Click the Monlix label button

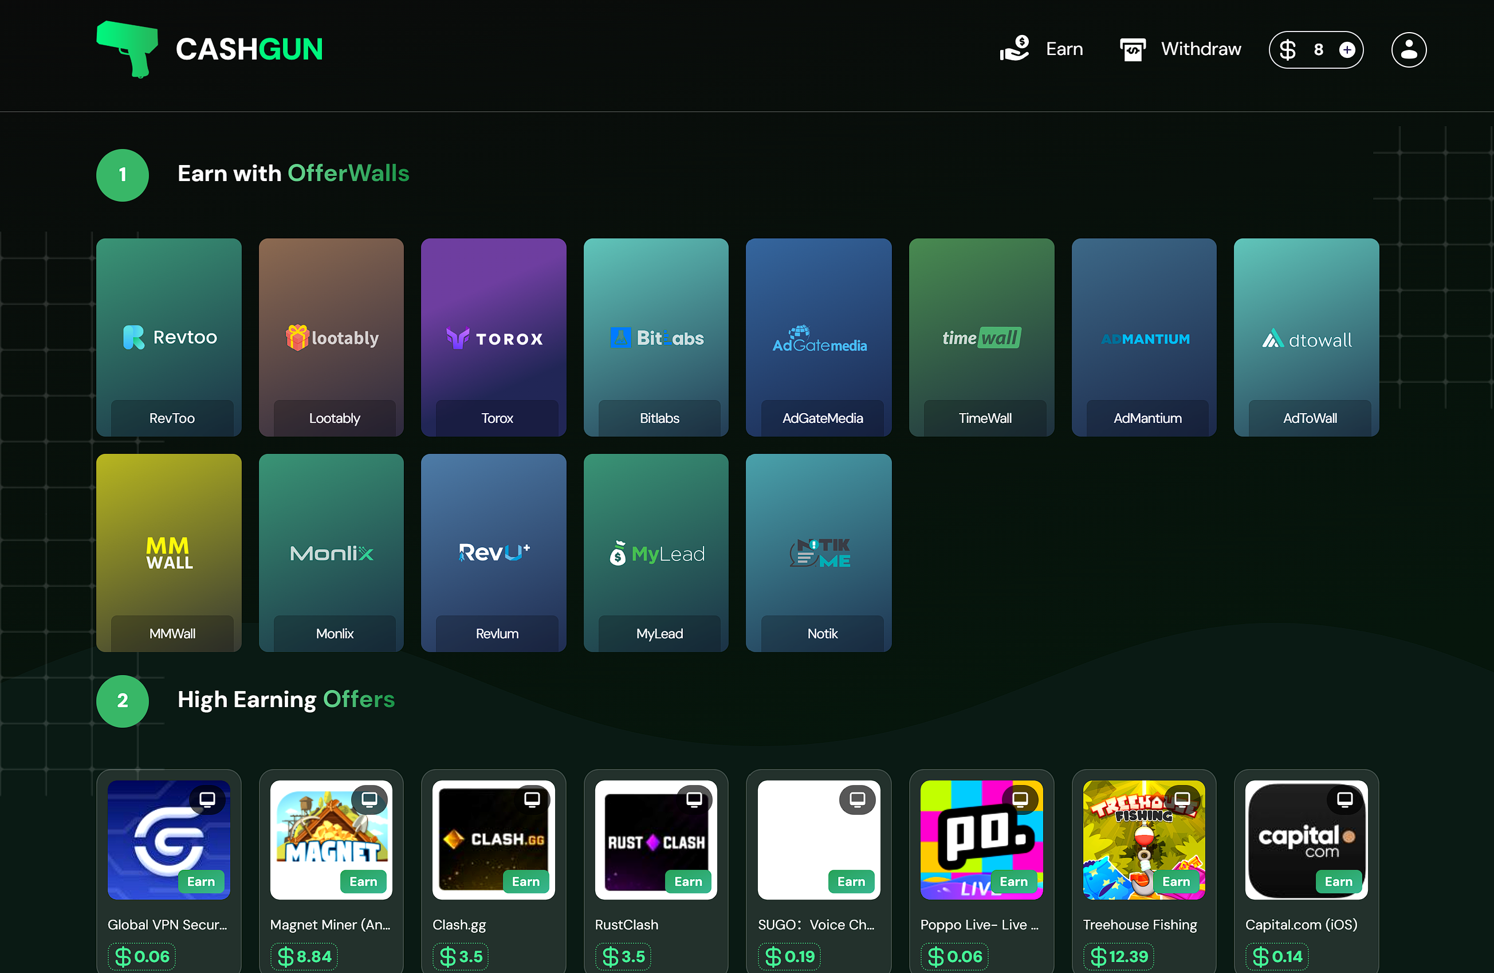pos(335,633)
